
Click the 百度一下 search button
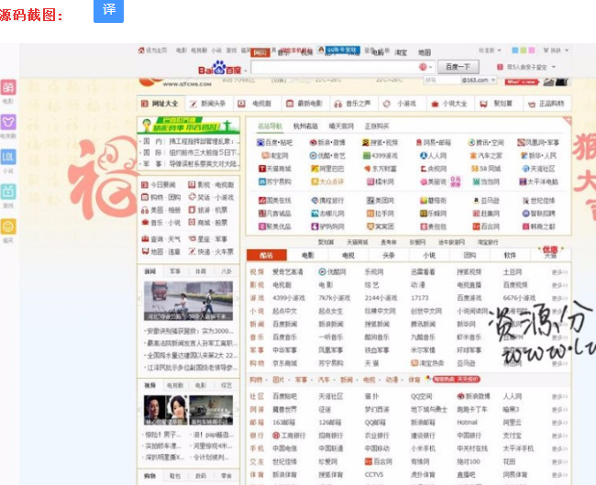pos(458,67)
